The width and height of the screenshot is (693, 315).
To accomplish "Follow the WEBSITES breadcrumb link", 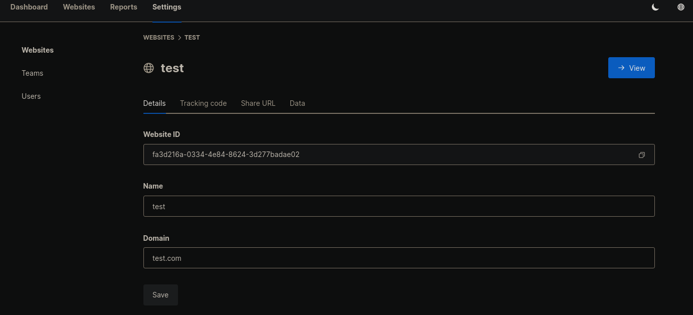I will click(x=158, y=38).
